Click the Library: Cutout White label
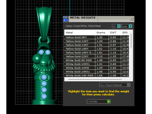Screen dimensions: 152x114 83,26
